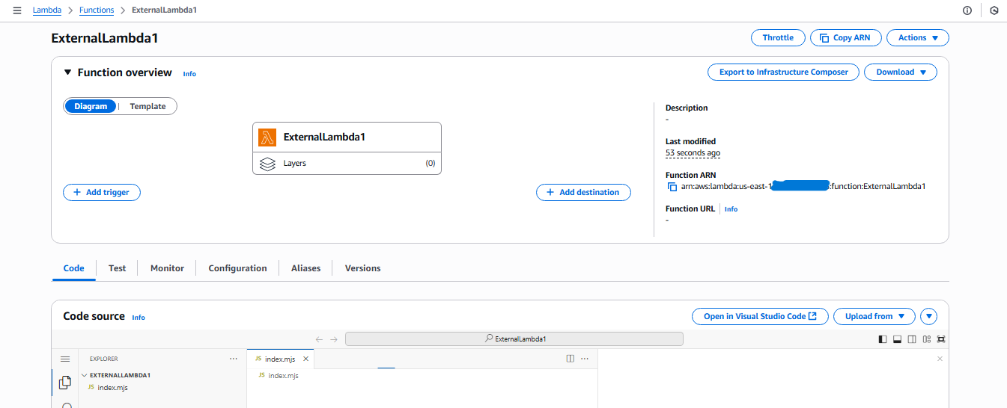Close the right side panel with X
Viewport: 1007px width, 408px height.
coord(940,359)
